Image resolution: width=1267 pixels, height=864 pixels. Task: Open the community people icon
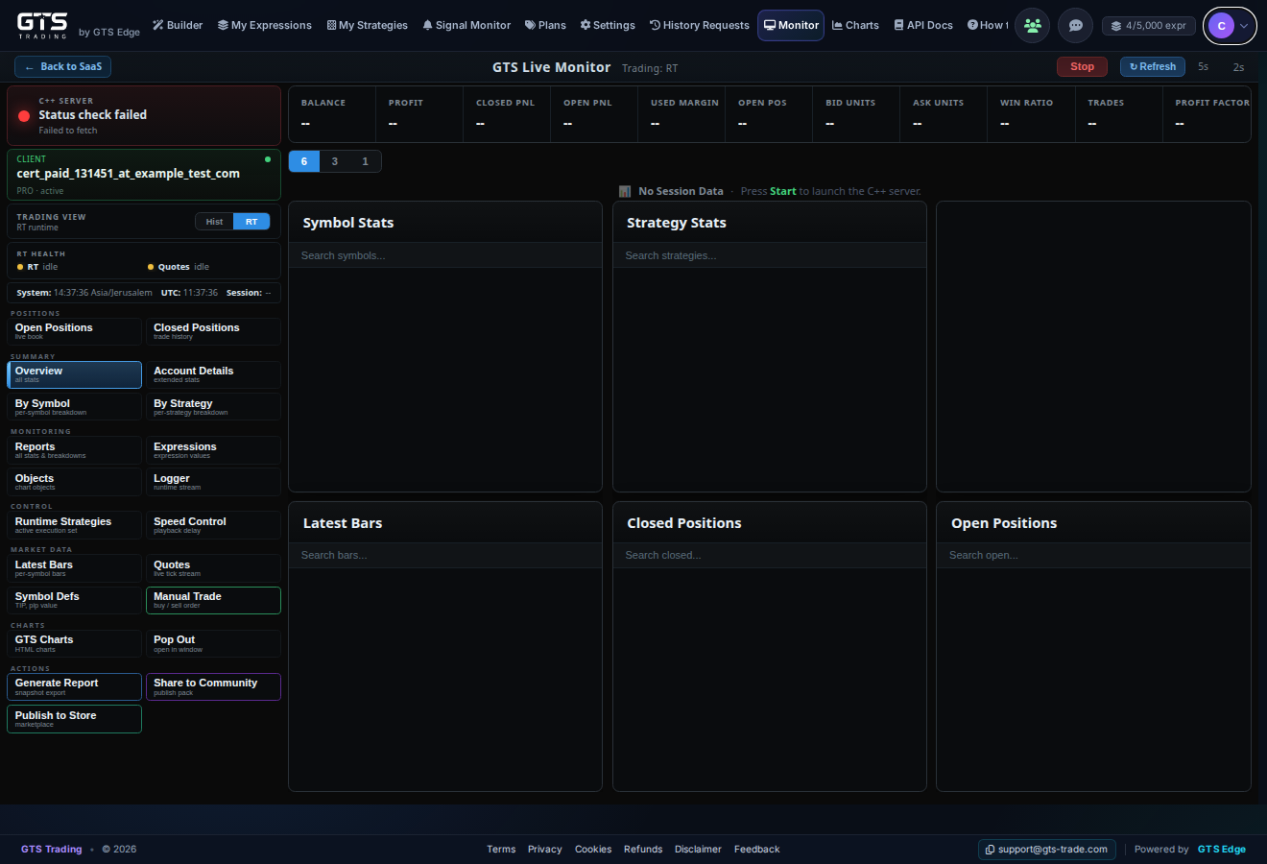[1033, 26]
